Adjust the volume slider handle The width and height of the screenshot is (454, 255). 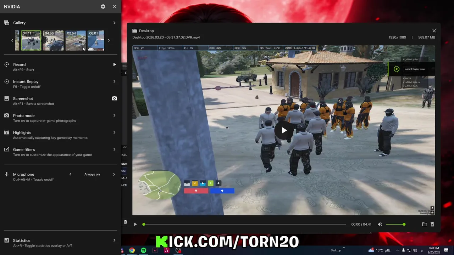point(404,224)
